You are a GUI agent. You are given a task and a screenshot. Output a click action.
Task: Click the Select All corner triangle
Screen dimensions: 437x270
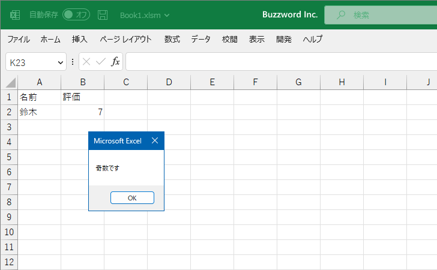pyautogui.click(x=10, y=82)
